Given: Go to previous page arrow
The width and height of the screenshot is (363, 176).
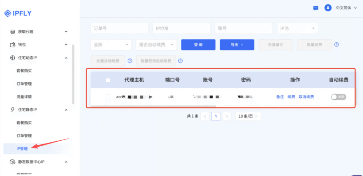Looking at the screenshot, I should (205, 117).
